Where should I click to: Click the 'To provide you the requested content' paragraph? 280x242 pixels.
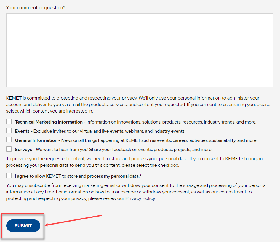[136, 162]
